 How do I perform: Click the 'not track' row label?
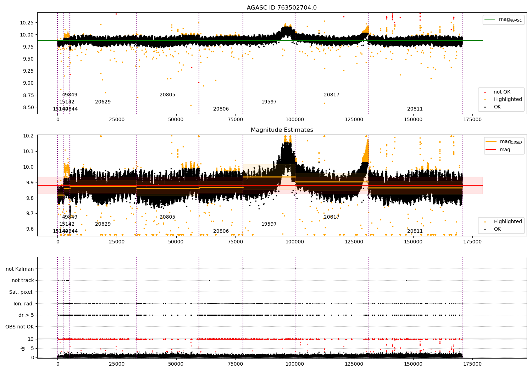click(x=23, y=280)
